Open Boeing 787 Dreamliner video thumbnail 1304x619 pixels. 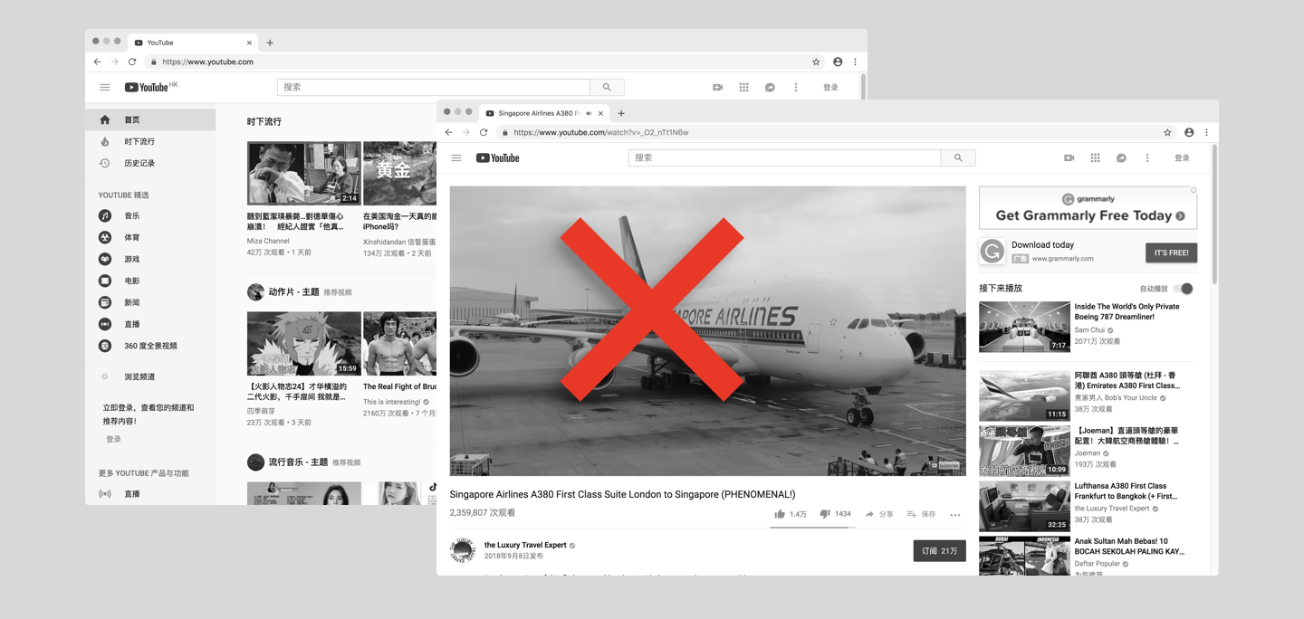(1024, 327)
